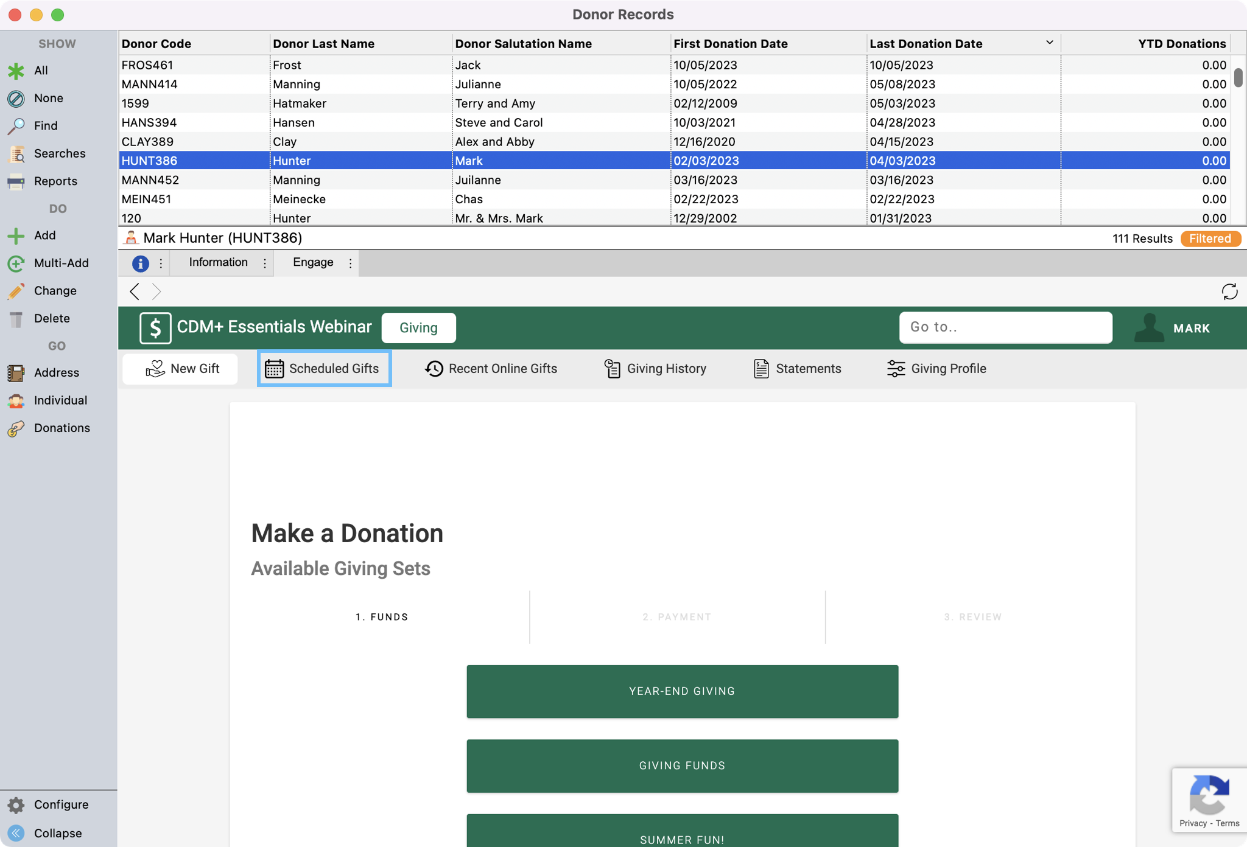Open the Information tab options menu
This screenshot has height=847, width=1247.
tap(265, 263)
